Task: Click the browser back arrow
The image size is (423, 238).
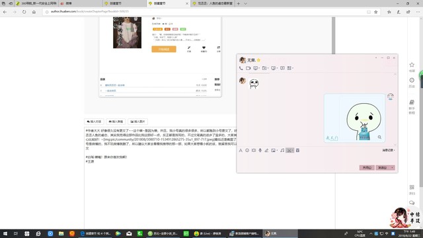Action: pyautogui.click(x=5, y=12)
